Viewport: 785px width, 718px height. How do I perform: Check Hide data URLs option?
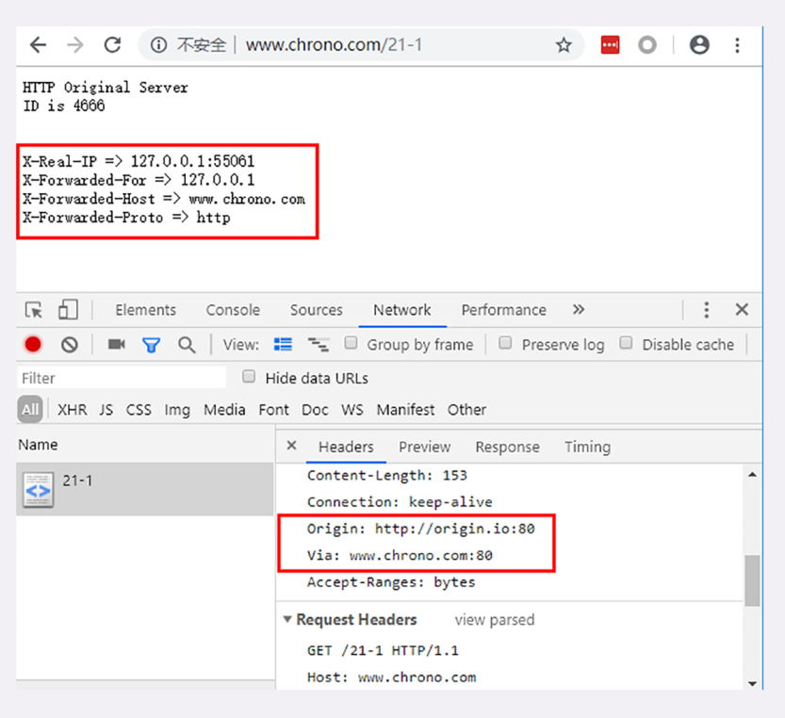click(x=249, y=377)
